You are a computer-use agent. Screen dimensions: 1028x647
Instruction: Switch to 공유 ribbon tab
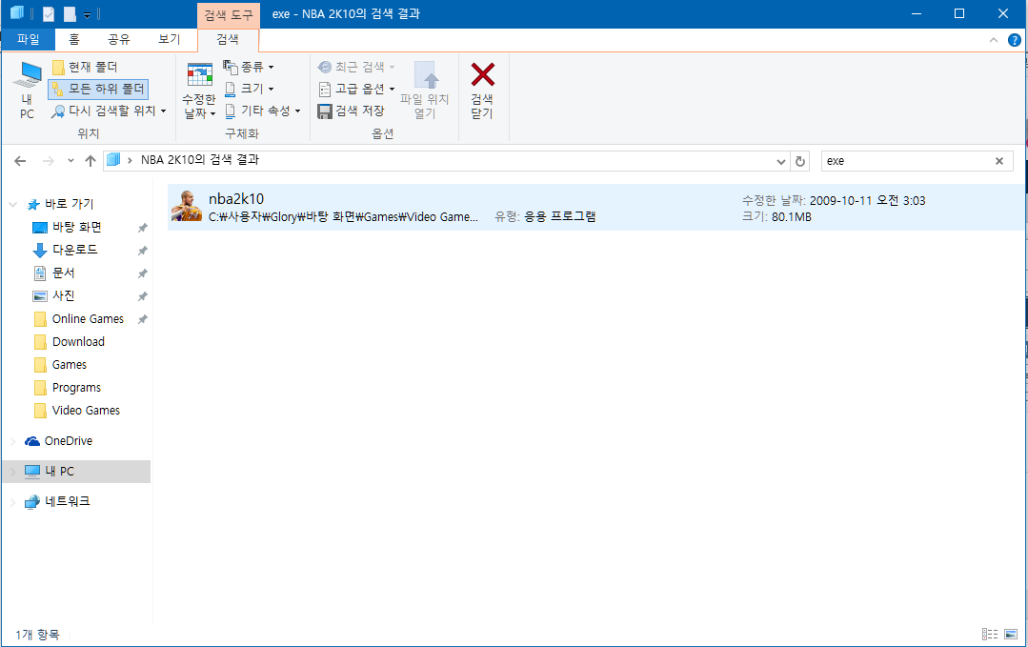coord(119,39)
